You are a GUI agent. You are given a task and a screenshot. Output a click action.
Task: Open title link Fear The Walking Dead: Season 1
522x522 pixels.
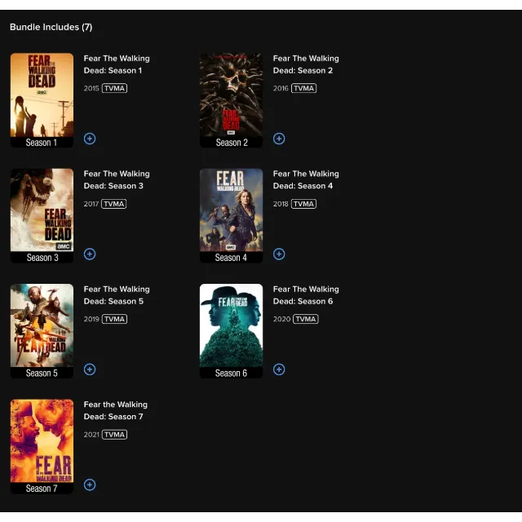tap(117, 64)
